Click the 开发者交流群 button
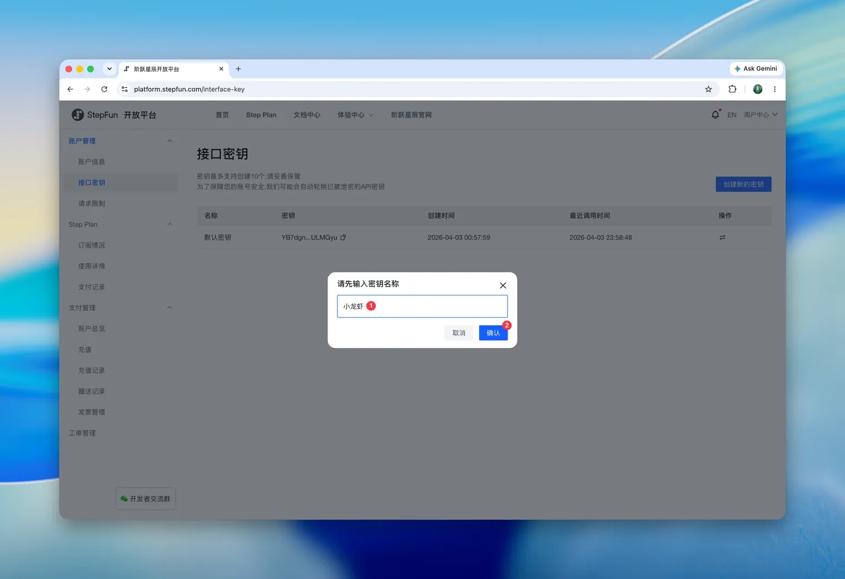This screenshot has height=579, width=845. [x=146, y=499]
